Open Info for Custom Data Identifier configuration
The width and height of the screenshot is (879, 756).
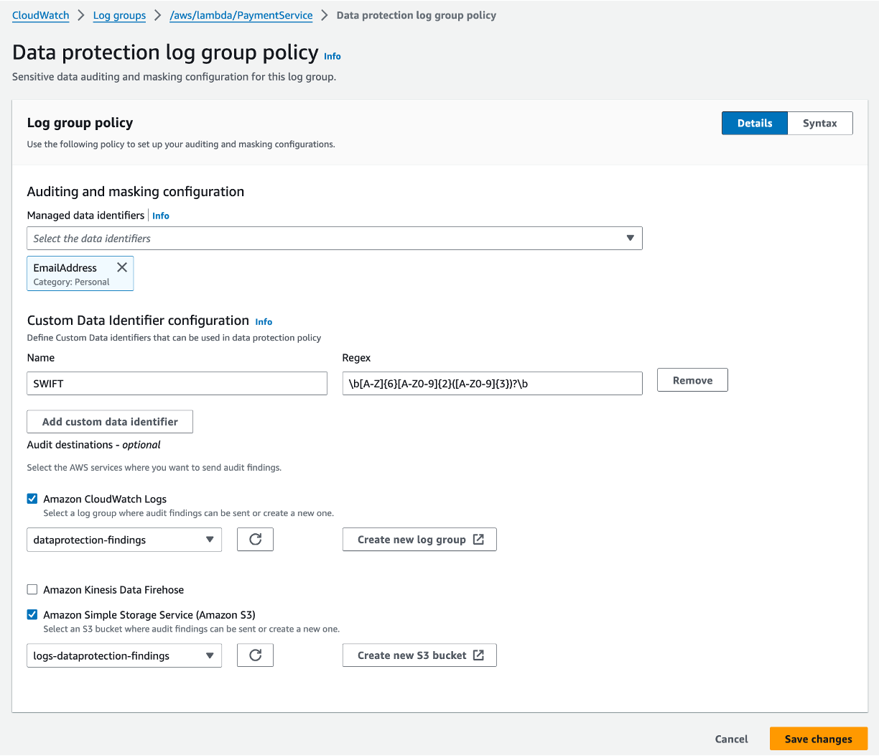(x=264, y=321)
